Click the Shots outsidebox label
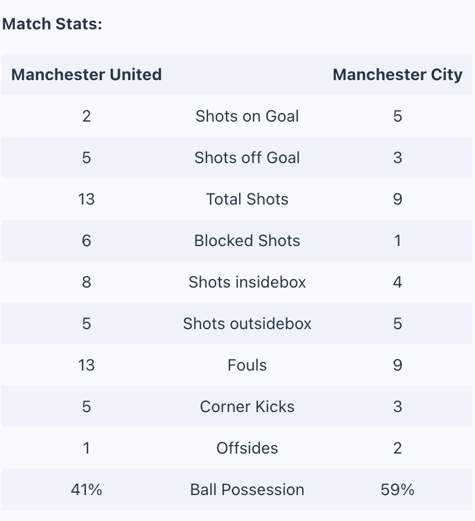 click(247, 324)
